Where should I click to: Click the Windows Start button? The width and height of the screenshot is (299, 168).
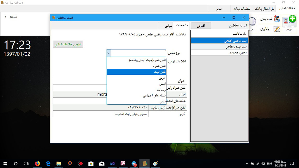pyautogui.click(x=5, y=163)
